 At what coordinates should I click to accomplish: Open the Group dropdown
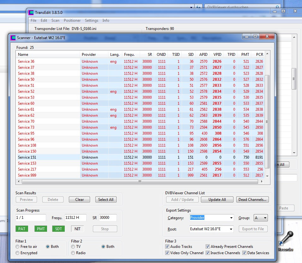click(x=261, y=218)
